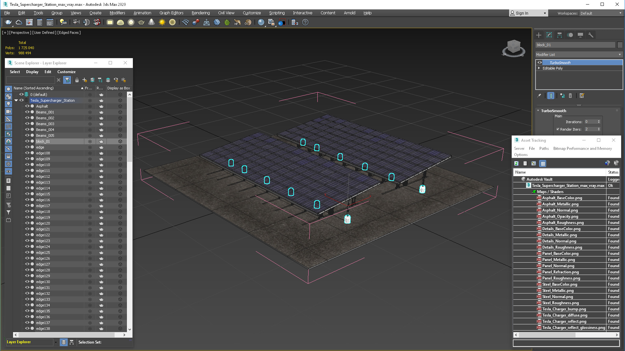The image size is (625, 351).
Task: Open Configure Modifier Sets icon
Action: 582,96
